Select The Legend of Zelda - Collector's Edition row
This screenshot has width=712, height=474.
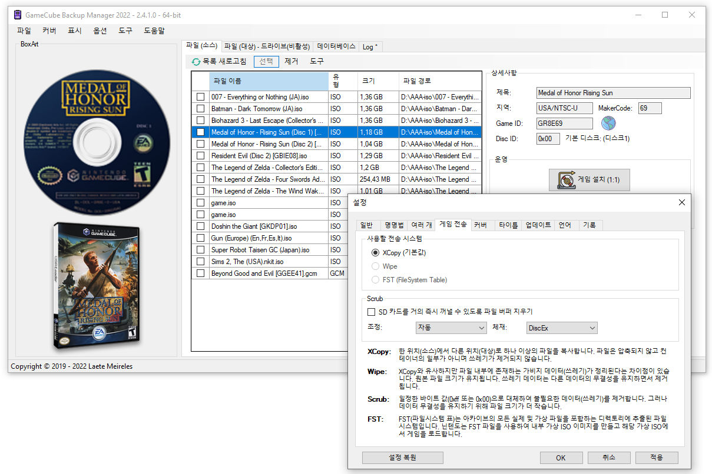[337, 168]
